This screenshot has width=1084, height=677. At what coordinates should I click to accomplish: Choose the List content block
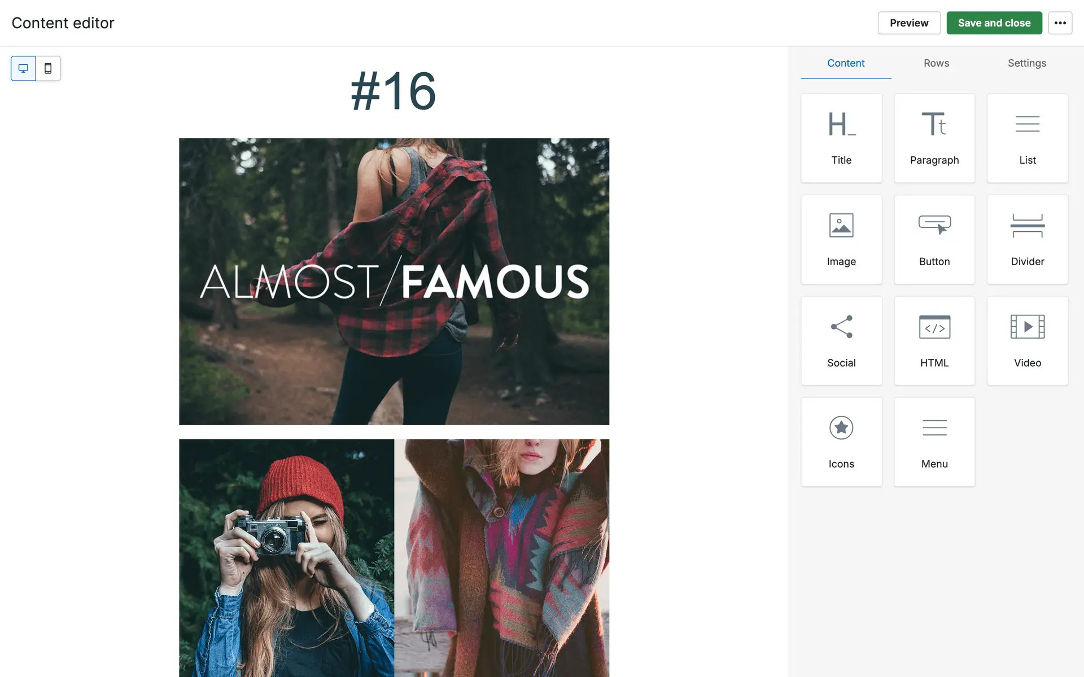[x=1027, y=138]
